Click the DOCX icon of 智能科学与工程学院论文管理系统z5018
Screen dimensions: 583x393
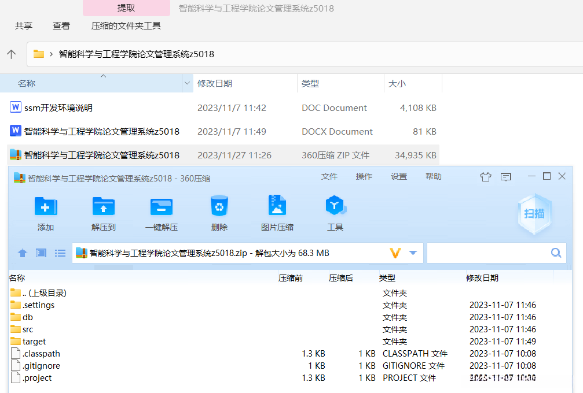[x=15, y=131]
